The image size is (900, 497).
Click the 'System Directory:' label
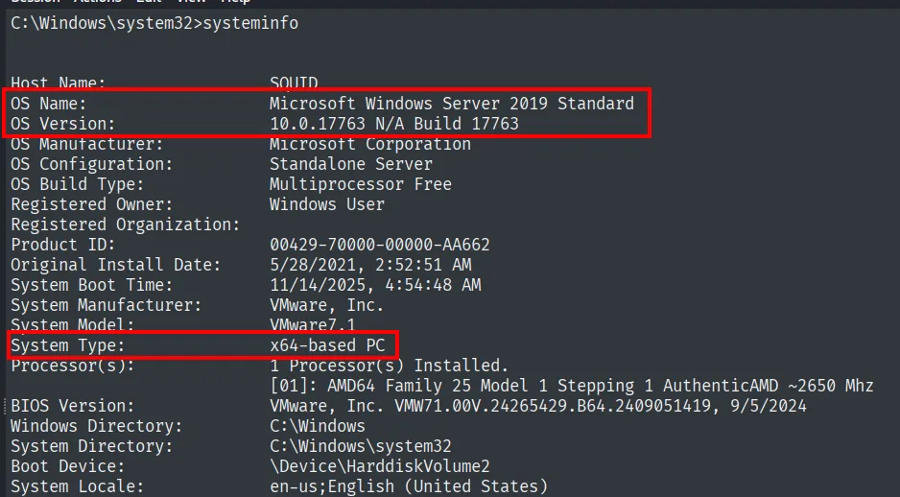92,446
